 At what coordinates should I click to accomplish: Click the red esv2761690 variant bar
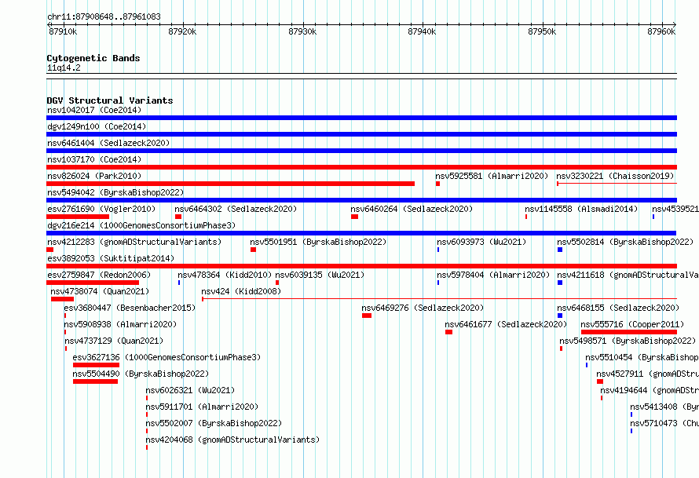[x=78, y=217]
